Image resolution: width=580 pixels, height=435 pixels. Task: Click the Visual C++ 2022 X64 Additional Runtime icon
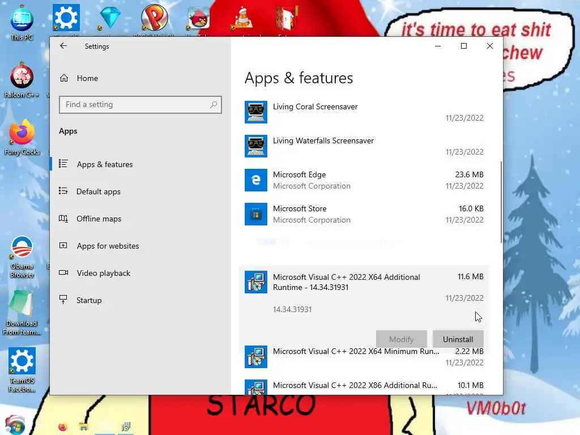(256, 282)
